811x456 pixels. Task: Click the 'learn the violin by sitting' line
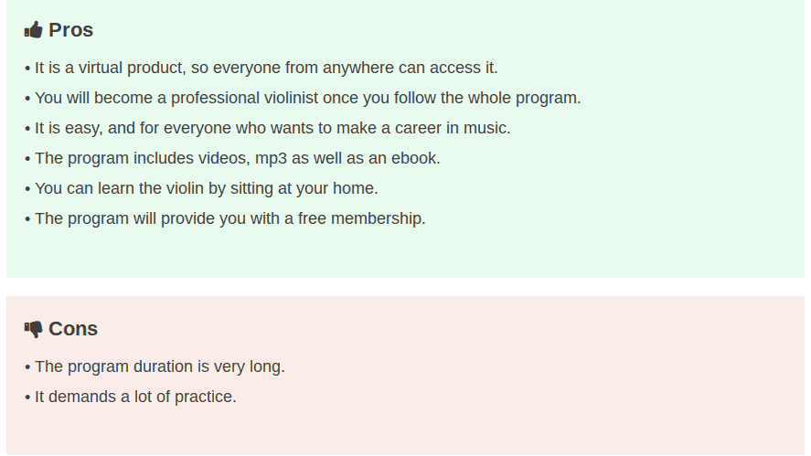click(x=201, y=188)
